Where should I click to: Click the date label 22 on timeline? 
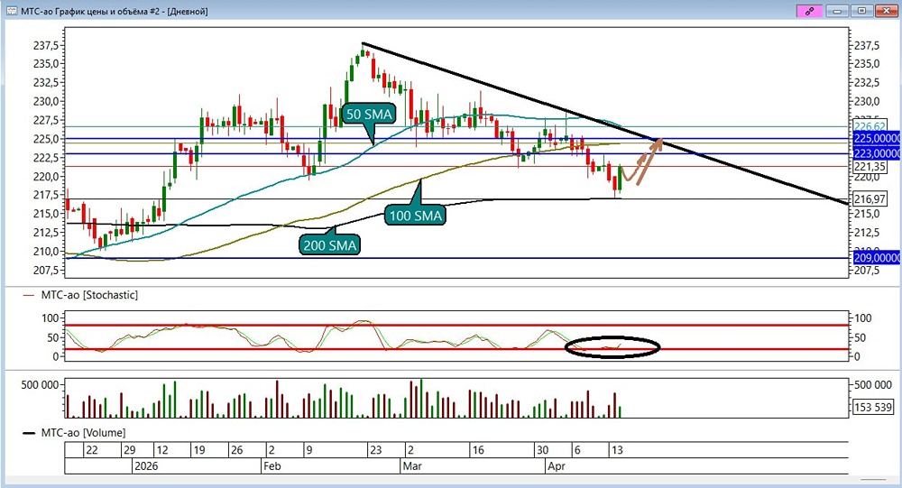[x=92, y=450]
